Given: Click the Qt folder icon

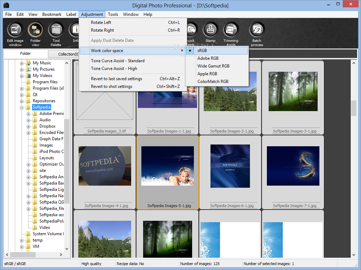Looking at the screenshot, I should [x=28, y=95].
